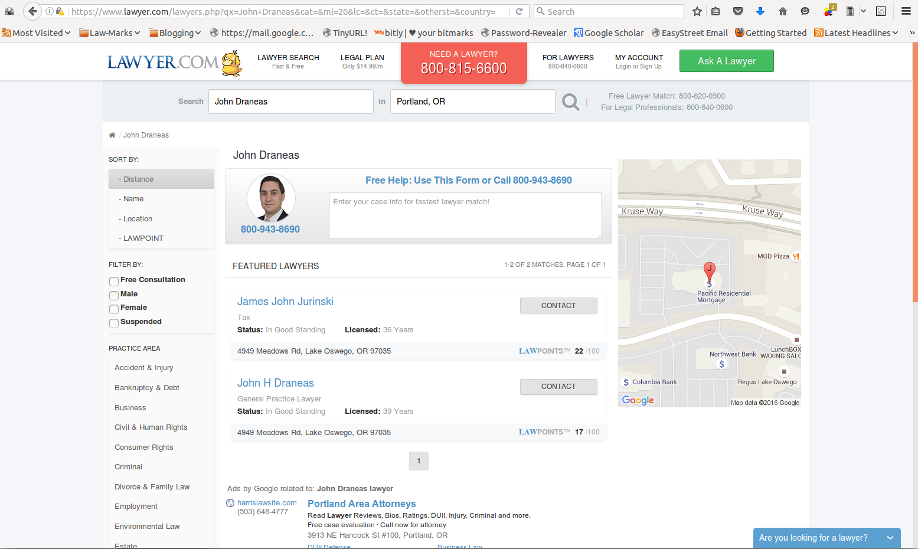This screenshot has width=918, height=549.
Task: Expand the 'Are you looking for a lawyer?' chat
Action: 826,538
